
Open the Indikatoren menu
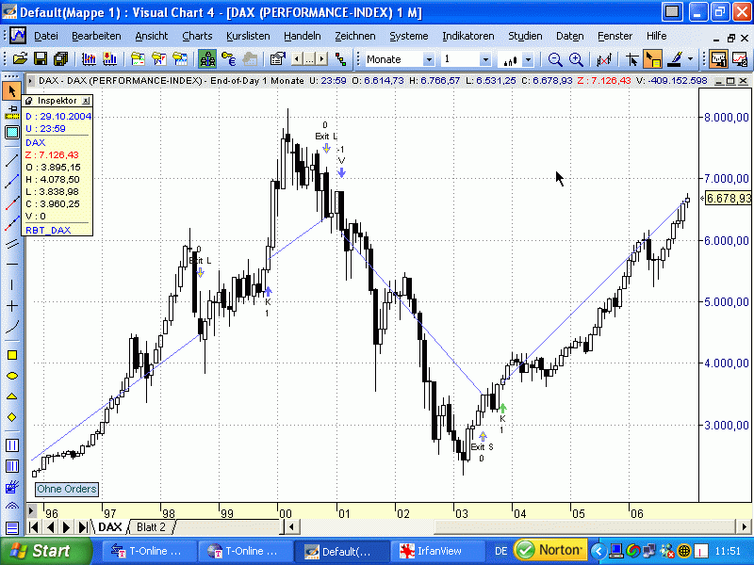pyautogui.click(x=468, y=36)
